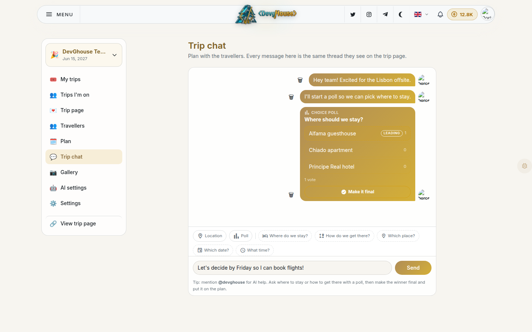
Task: Vote for Principe Real hotel
Action: coord(358,167)
